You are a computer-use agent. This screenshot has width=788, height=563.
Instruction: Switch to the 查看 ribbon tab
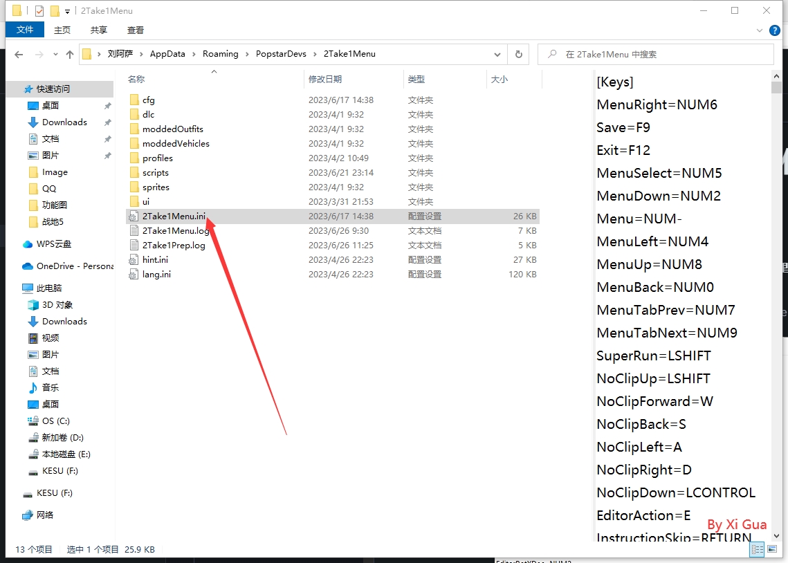point(136,30)
